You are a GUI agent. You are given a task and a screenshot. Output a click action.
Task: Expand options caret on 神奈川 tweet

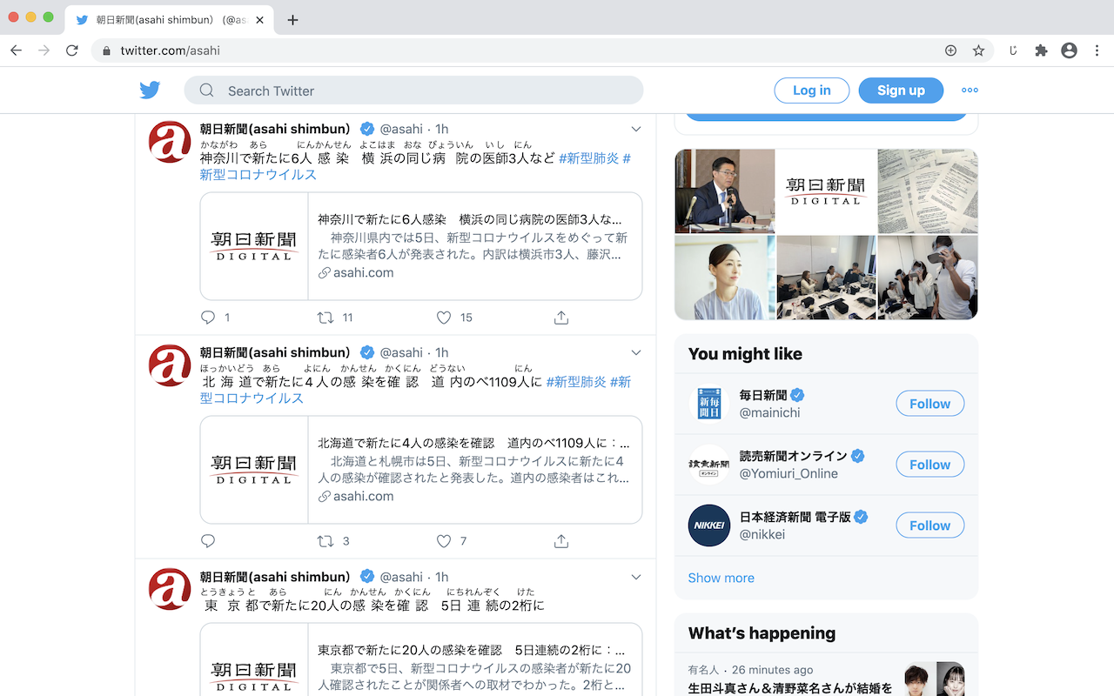636,129
